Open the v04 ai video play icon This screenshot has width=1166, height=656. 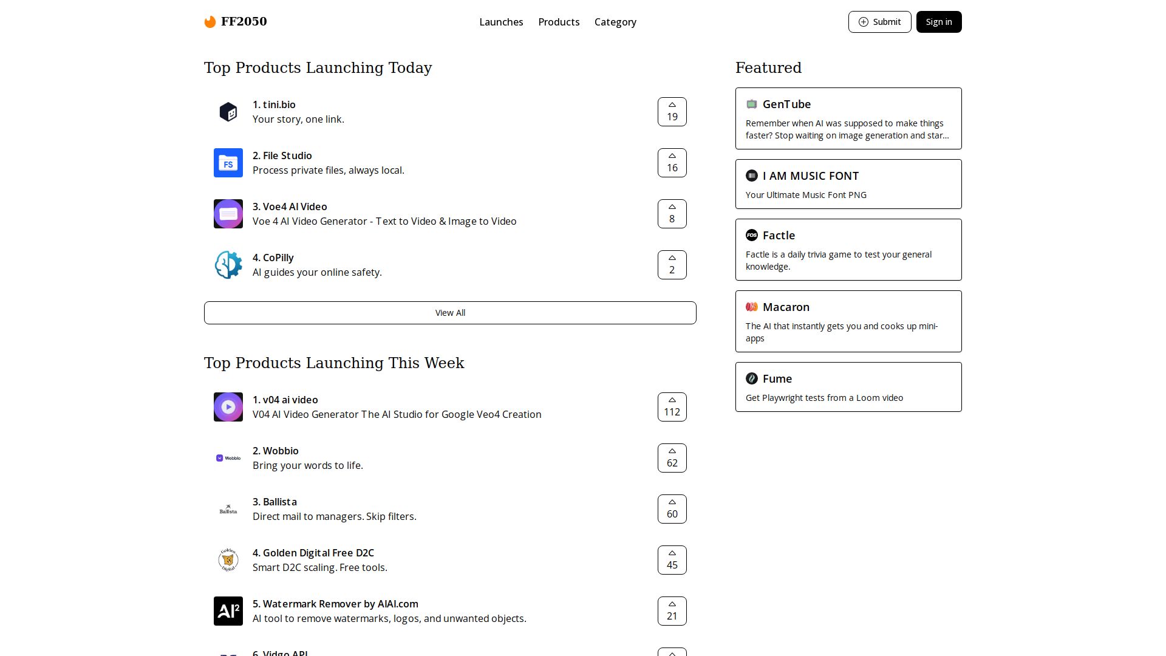click(228, 407)
